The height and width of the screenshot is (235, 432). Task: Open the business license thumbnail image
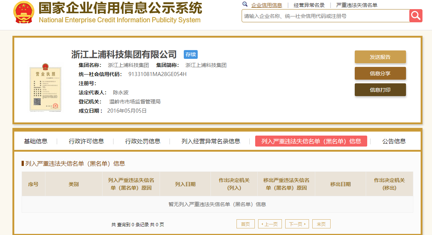click(x=45, y=87)
